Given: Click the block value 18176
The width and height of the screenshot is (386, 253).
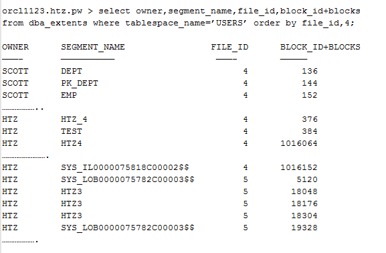Looking at the screenshot, I should click(304, 203).
